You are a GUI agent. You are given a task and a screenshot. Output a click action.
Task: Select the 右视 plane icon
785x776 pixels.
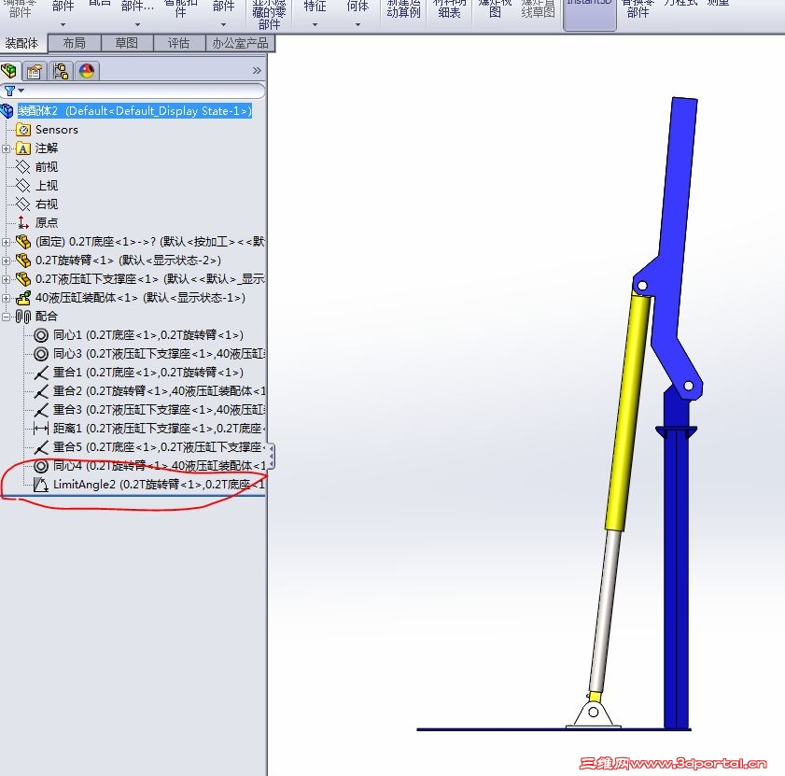pyautogui.click(x=23, y=204)
